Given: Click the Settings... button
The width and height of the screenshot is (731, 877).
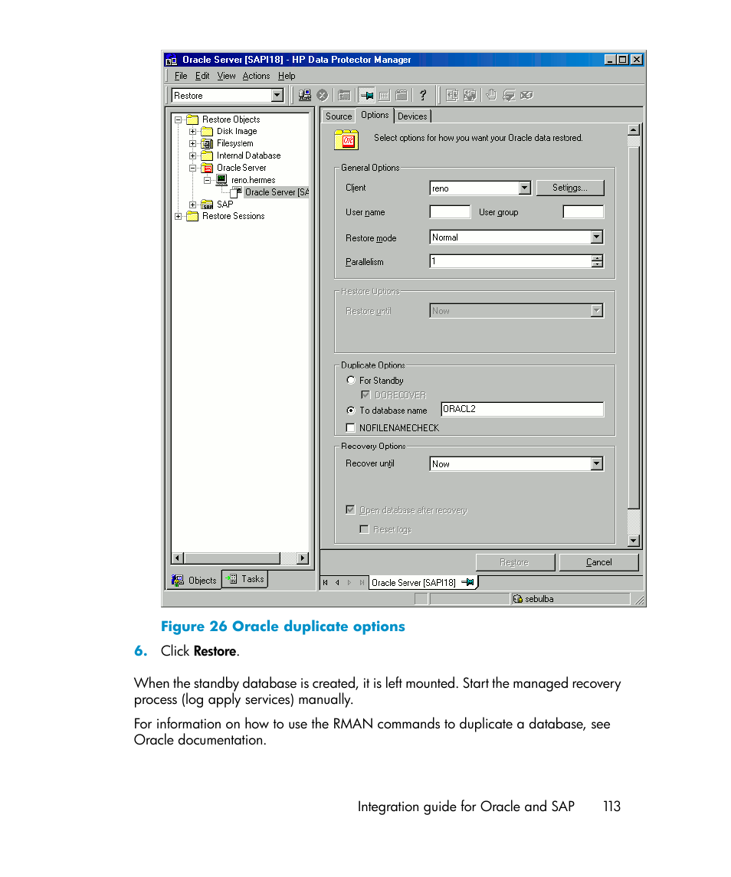Looking at the screenshot, I should pos(570,188).
